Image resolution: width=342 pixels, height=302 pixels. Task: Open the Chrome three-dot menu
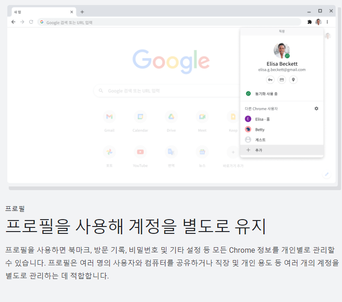[327, 22]
